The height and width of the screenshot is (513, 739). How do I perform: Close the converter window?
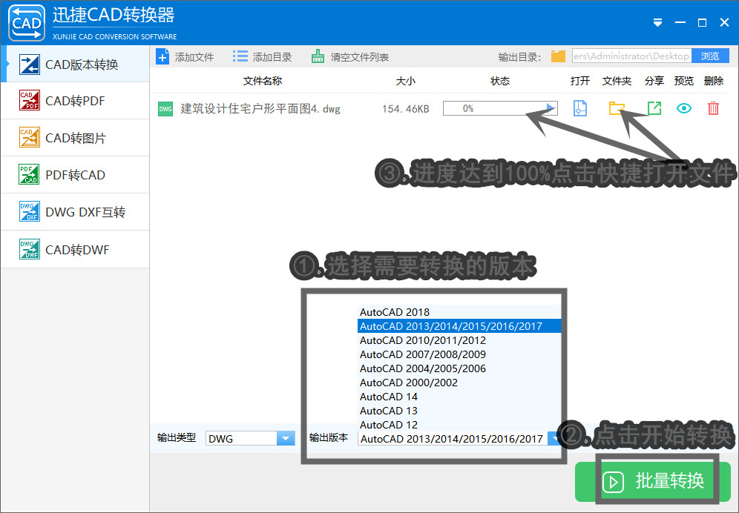[725, 23]
